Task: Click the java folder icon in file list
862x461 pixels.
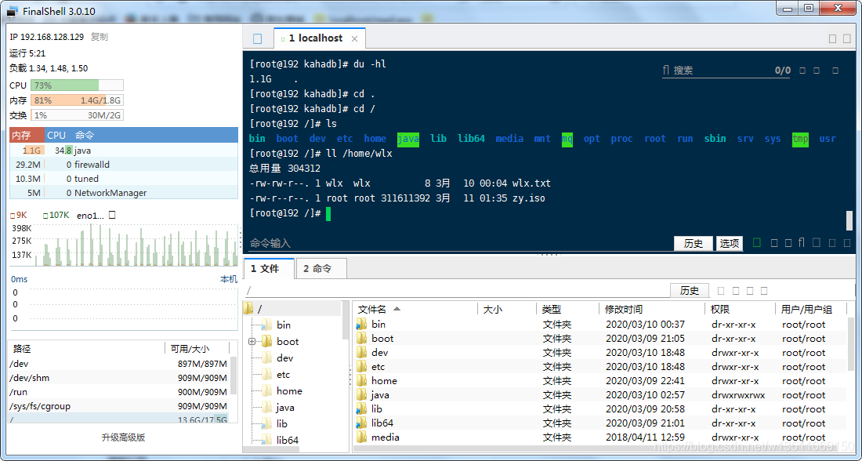Action: [x=361, y=394]
